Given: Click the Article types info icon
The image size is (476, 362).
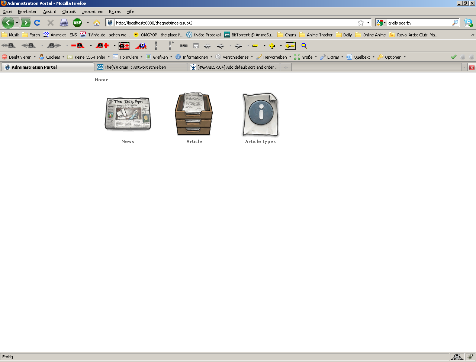Looking at the screenshot, I should click(260, 114).
